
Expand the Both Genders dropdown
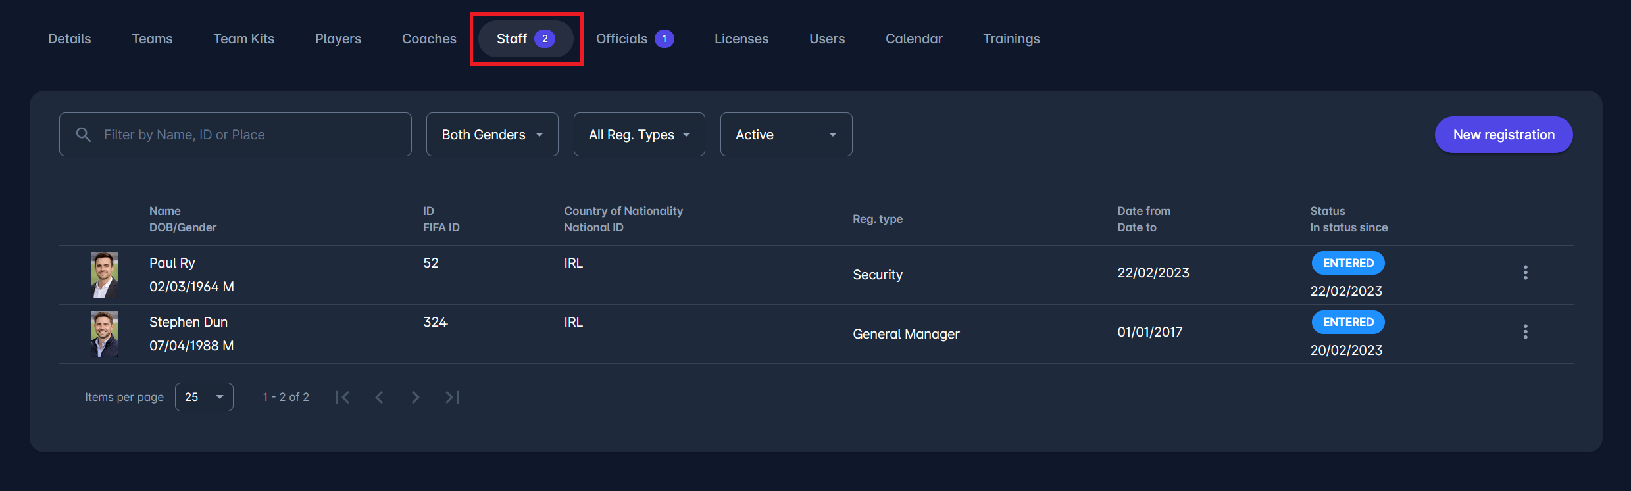point(492,135)
